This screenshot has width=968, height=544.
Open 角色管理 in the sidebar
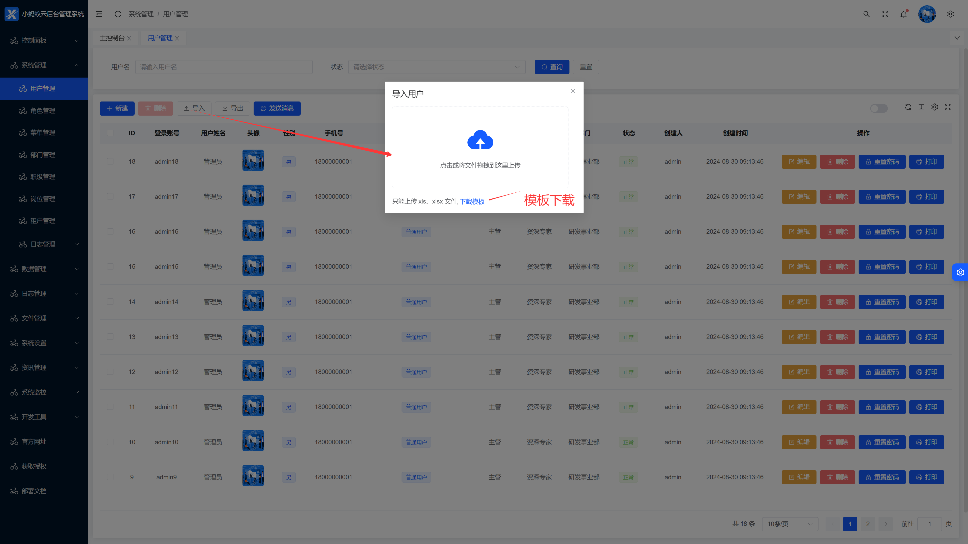click(x=43, y=111)
